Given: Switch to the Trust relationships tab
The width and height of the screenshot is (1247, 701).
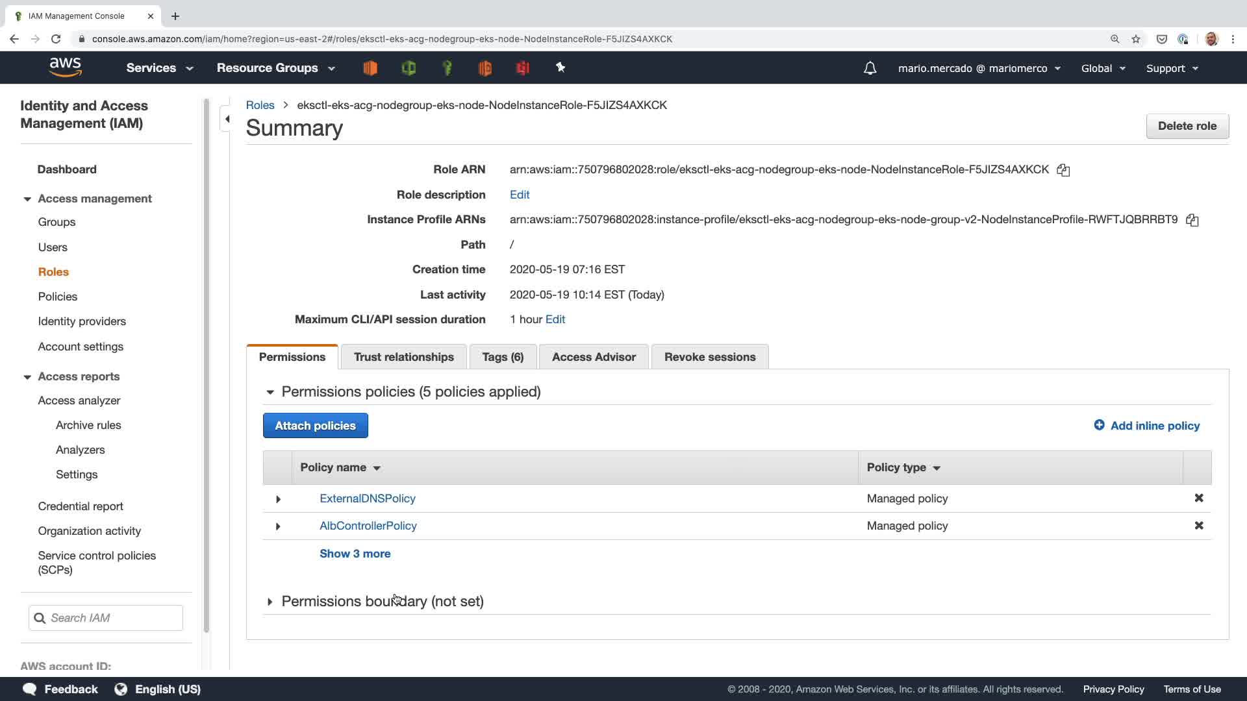Looking at the screenshot, I should 403,357.
